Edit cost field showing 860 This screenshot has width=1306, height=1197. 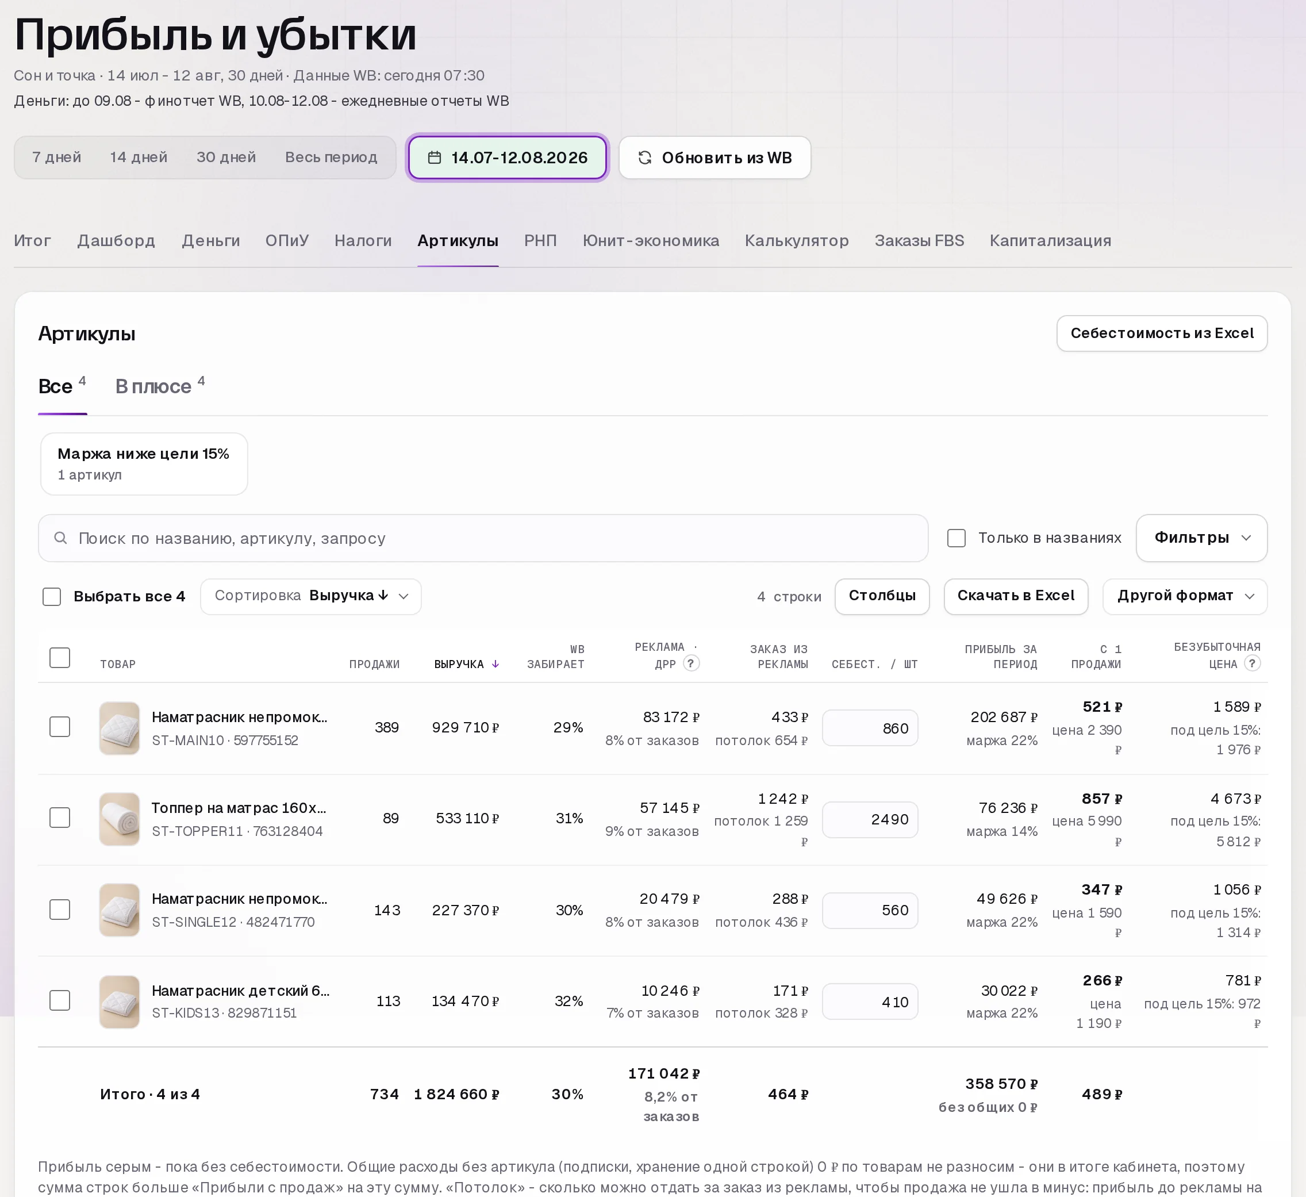pyautogui.click(x=869, y=728)
